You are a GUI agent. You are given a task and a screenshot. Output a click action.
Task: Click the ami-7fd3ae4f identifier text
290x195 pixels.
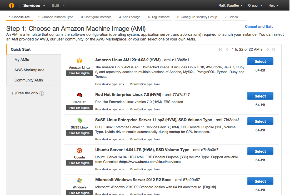click(x=227, y=120)
